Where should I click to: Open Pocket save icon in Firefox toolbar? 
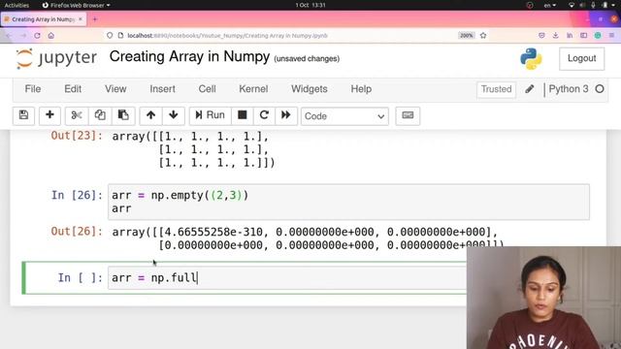541,36
